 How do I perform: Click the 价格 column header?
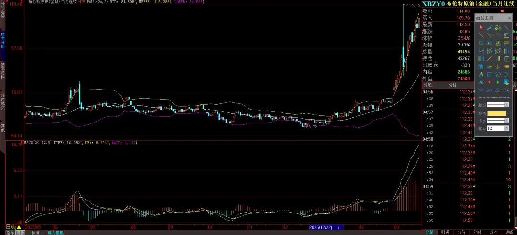click(453, 85)
